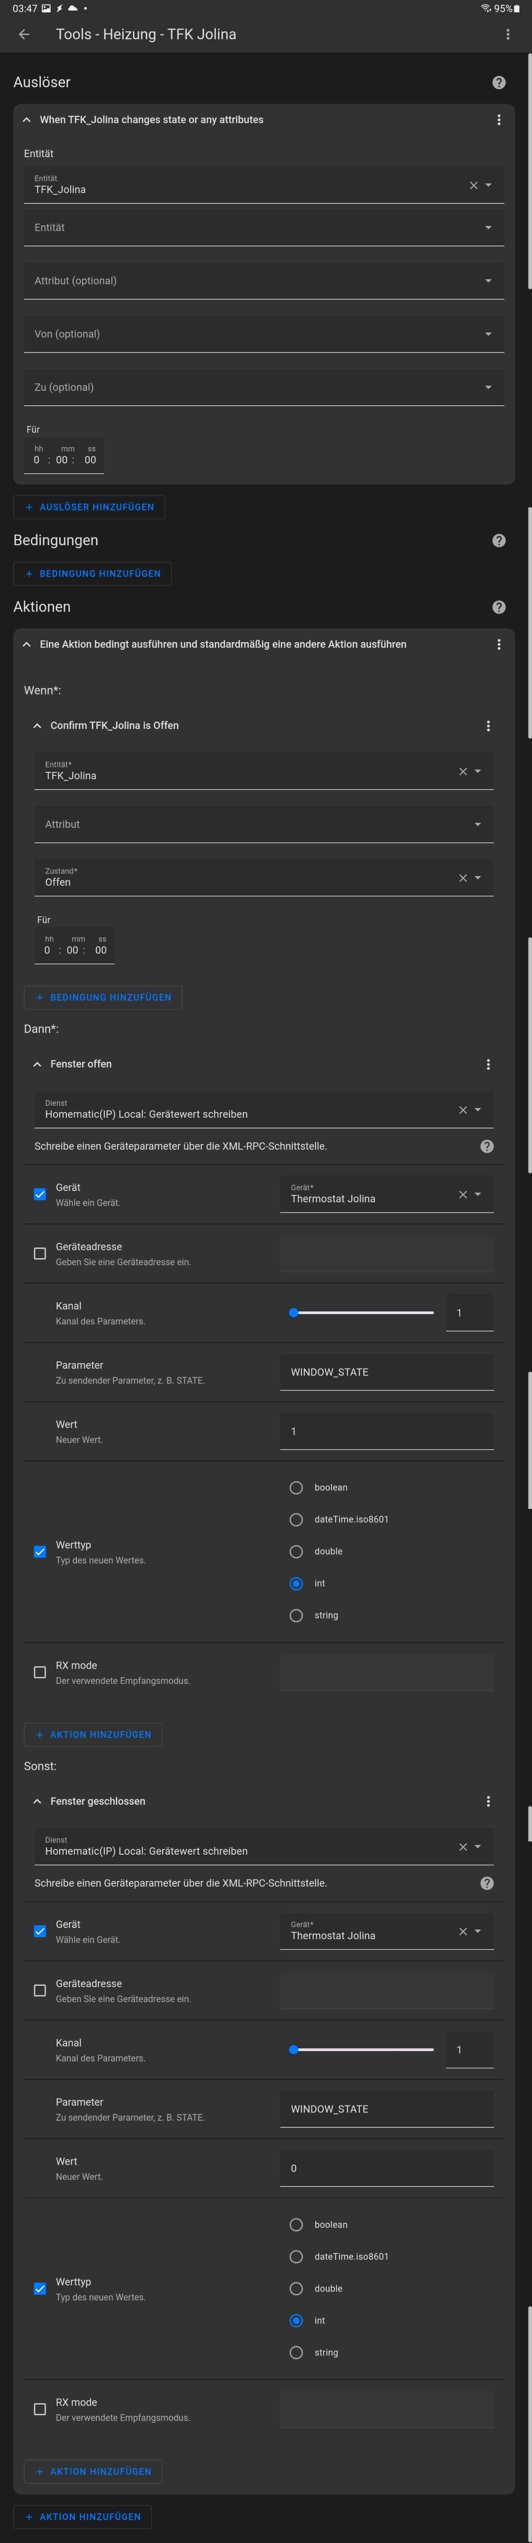The height and width of the screenshot is (2543, 532).
Task: Select string Werttyp under Fenster geschlossen
Action: (296, 2353)
